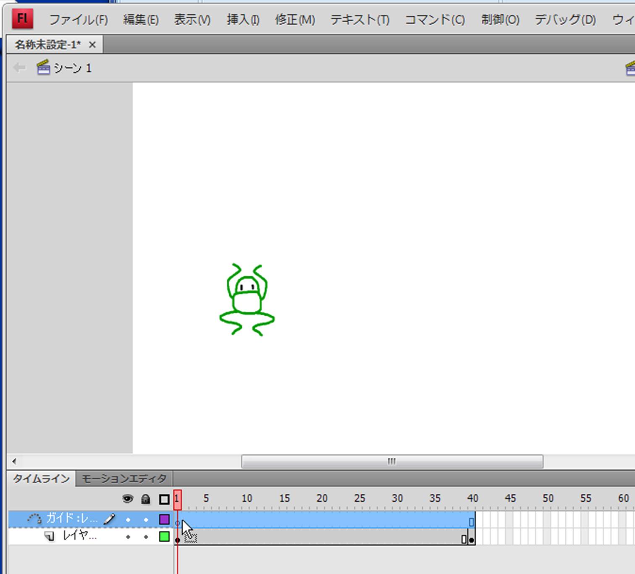The height and width of the screenshot is (574, 635).
Task: Click the back arrow beside シーン 1
Action: 19,68
